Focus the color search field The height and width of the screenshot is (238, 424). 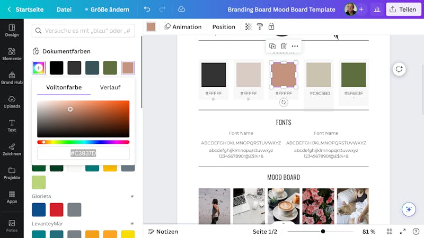pyautogui.click(x=83, y=31)
